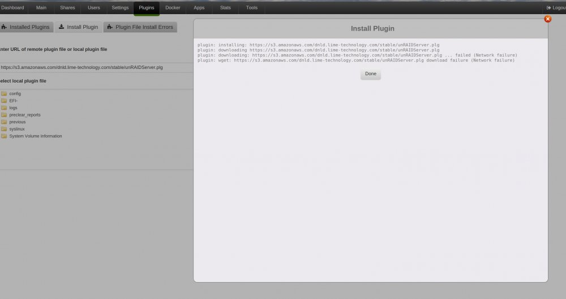Click Done in the Install Plugin dialog
Image resolution: width=566 pixels, height=299 pixels.
(370, 74)
